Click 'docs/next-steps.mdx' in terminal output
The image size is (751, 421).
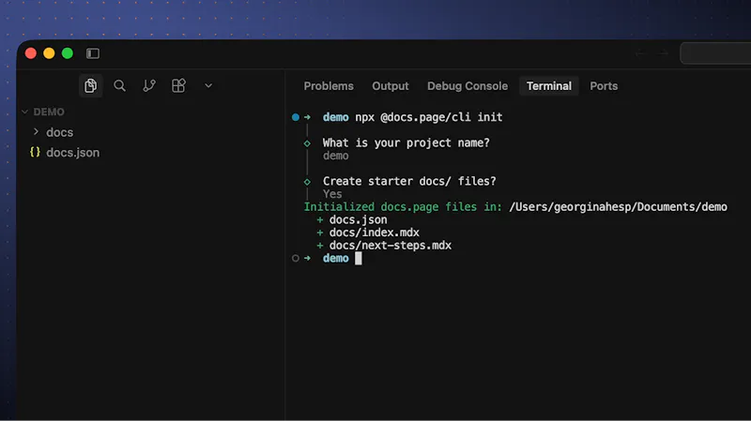[391, 246]
